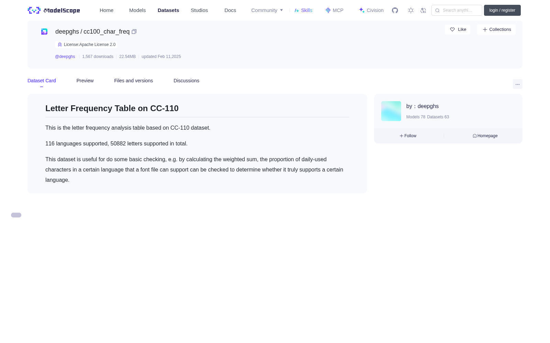Viewport: 550px width, 343px height.
Task: Click the floating pill widget at left edge
Action: [16, 215]
